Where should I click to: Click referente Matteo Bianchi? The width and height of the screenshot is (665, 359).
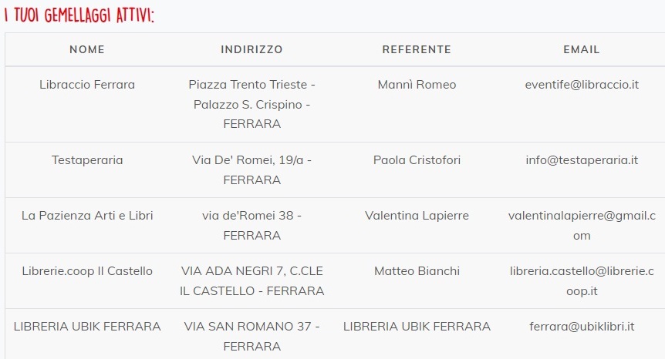pos(417,271)
